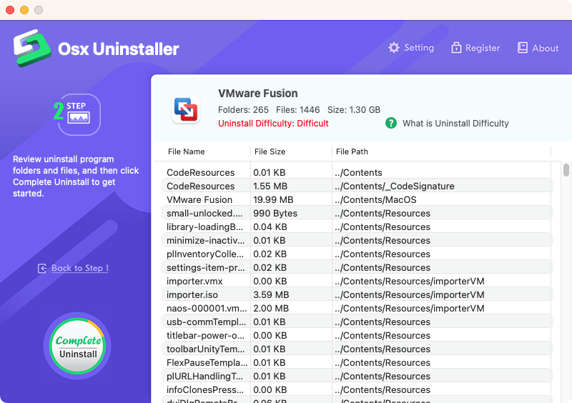Click the Register lock icon
The height and width of the screenshot is (403, 572).
(456, 48)
